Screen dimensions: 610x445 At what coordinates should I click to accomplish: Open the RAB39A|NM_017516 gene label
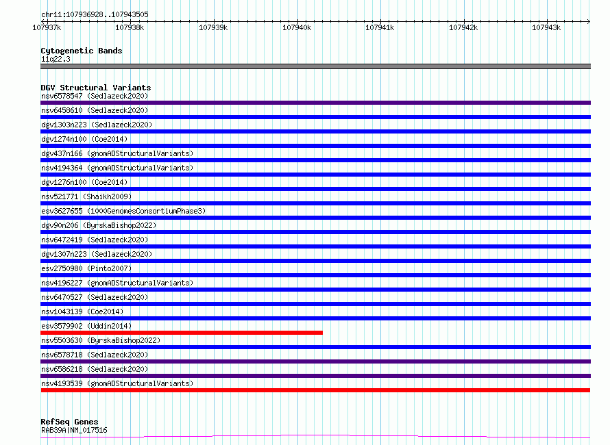(x=74, y=430)
